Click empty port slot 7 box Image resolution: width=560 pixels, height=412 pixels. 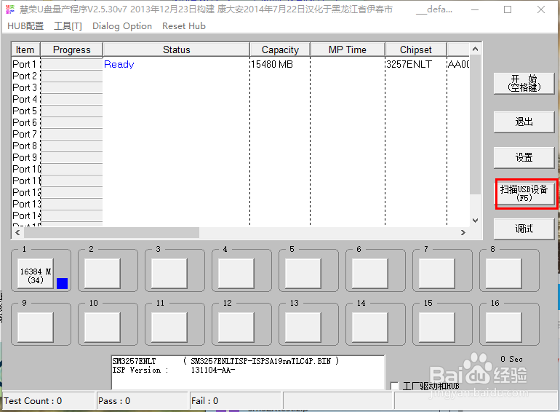point(437,274)
